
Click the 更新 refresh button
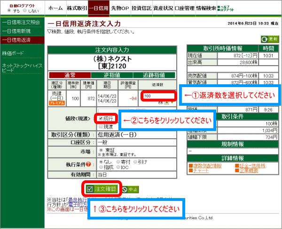point(270,39)
